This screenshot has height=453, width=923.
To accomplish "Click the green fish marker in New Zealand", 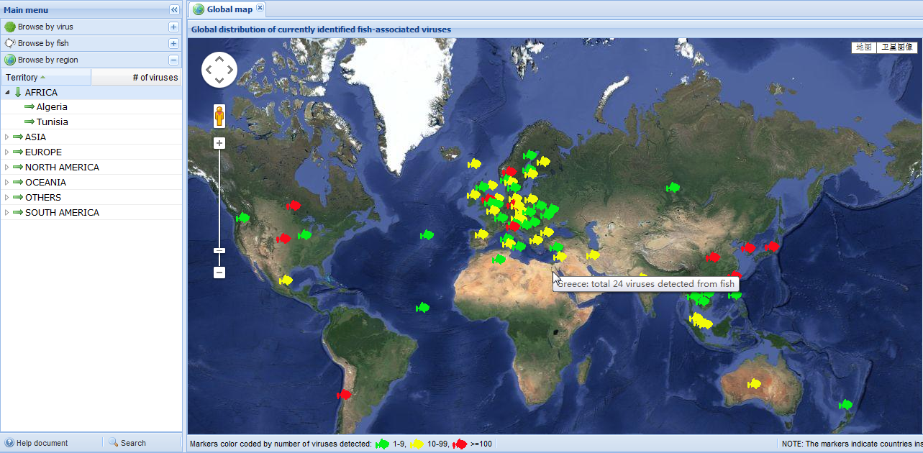I will coord(845,406).
